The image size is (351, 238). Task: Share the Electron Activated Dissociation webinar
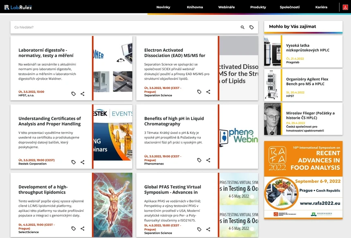point(208,91)
